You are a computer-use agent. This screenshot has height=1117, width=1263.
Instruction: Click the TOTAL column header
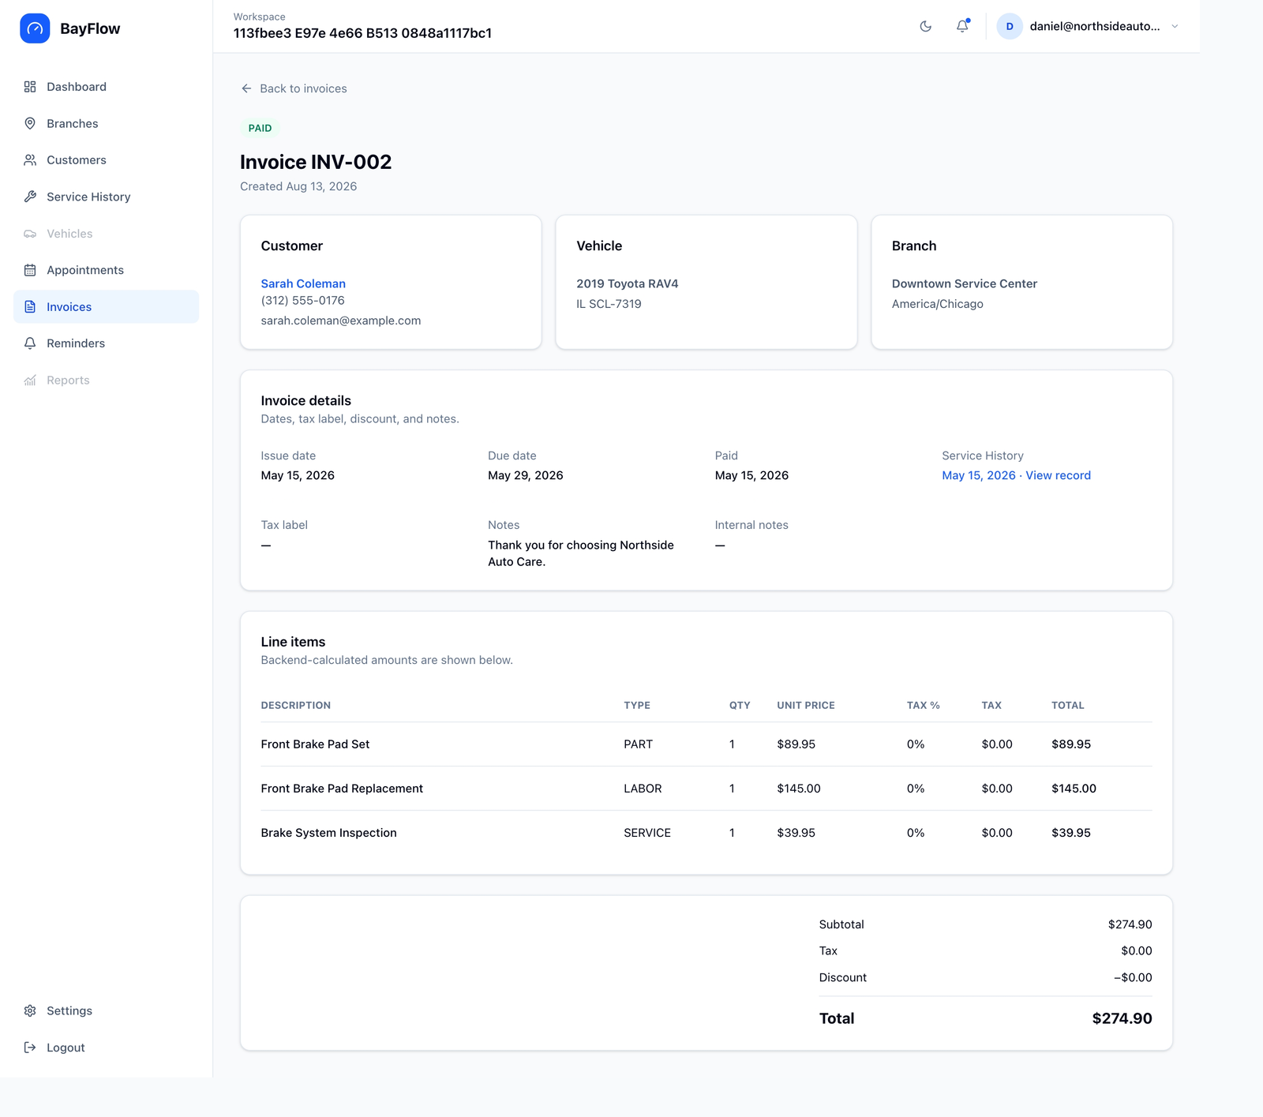(1068, 706)
